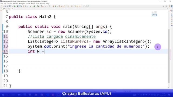Click the New Java Class icon

pyautogui.click(x=56, y=6)
